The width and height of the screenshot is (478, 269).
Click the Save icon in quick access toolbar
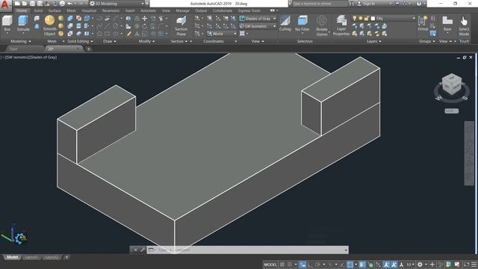[32, 4]
